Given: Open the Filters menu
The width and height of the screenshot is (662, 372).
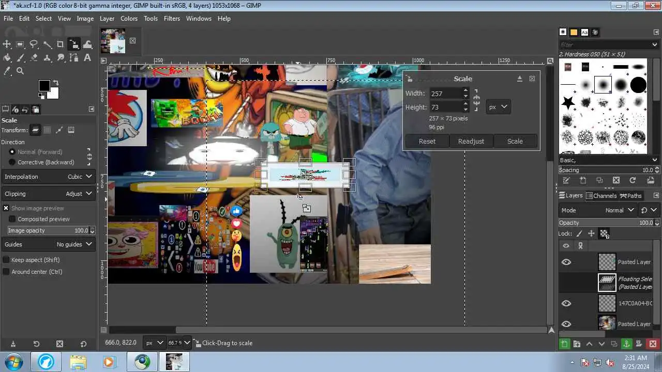Looking at the screenshot, I should click(x=172, y=19).
